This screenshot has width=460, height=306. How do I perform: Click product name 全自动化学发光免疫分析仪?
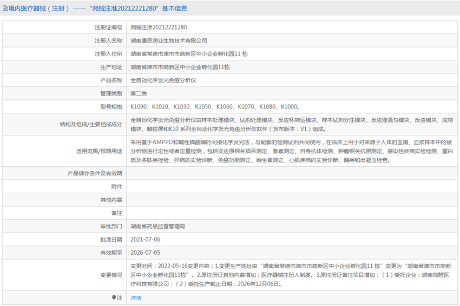[163, 80]
